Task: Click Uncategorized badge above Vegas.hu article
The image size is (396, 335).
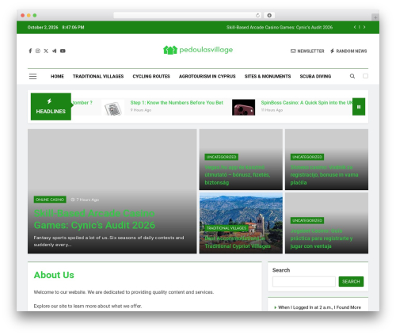Action: click(x=221, y=157)
